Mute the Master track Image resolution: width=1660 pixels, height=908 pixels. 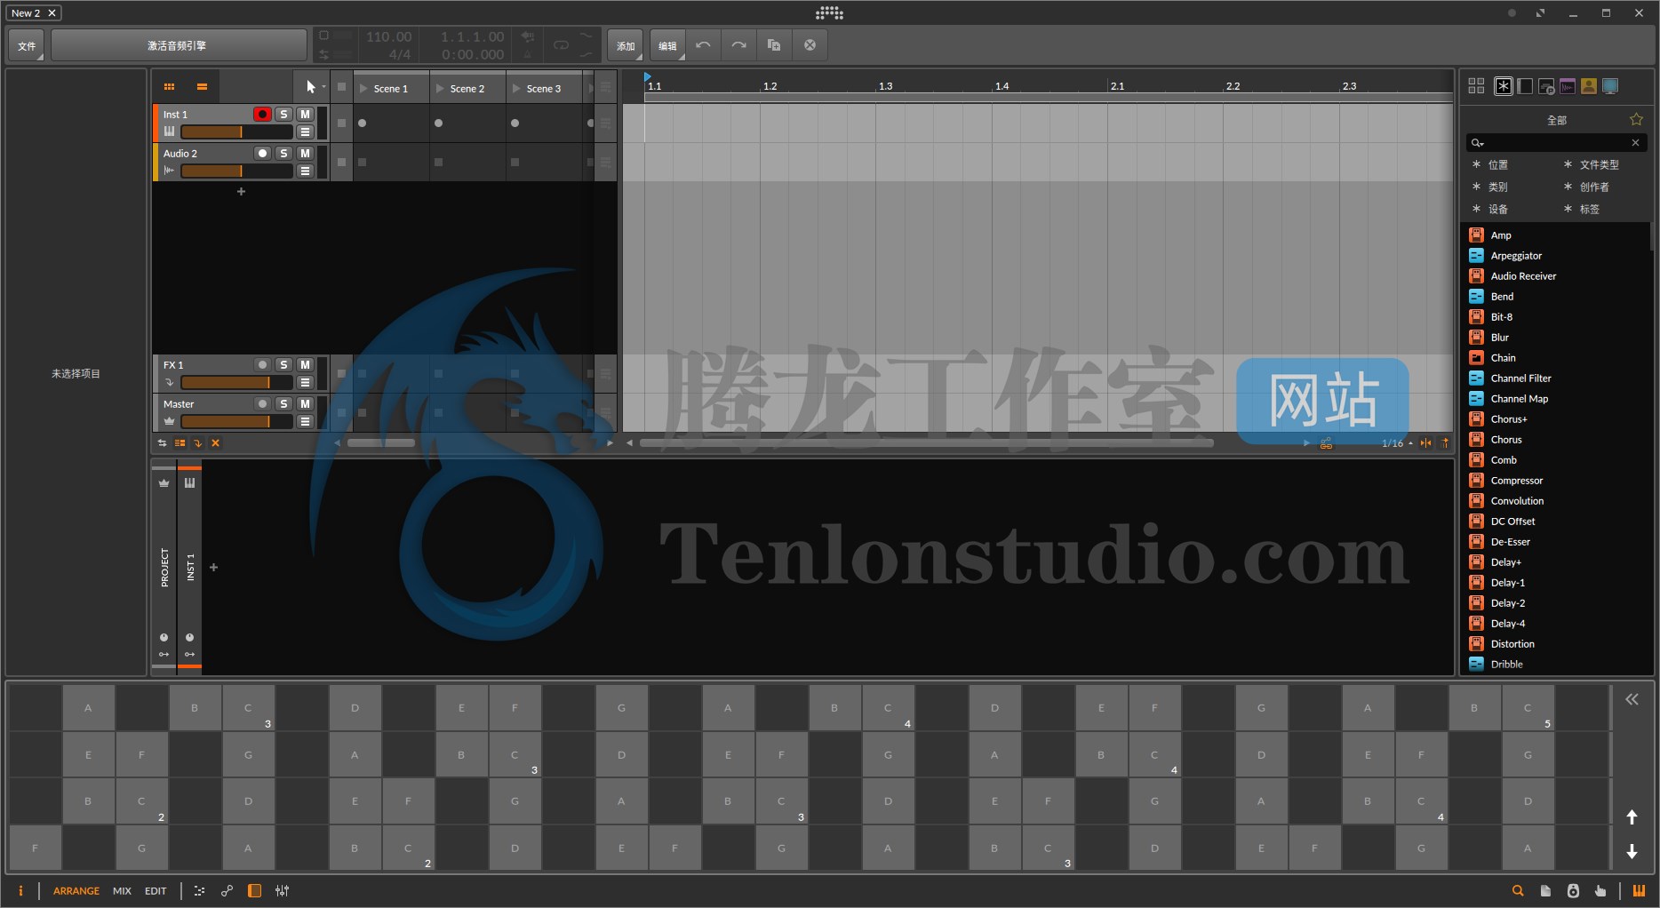point(305,404)
